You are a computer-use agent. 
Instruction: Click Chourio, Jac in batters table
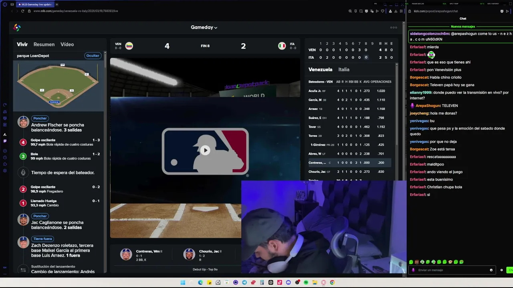pyautogui.click(x=317, y=172)
